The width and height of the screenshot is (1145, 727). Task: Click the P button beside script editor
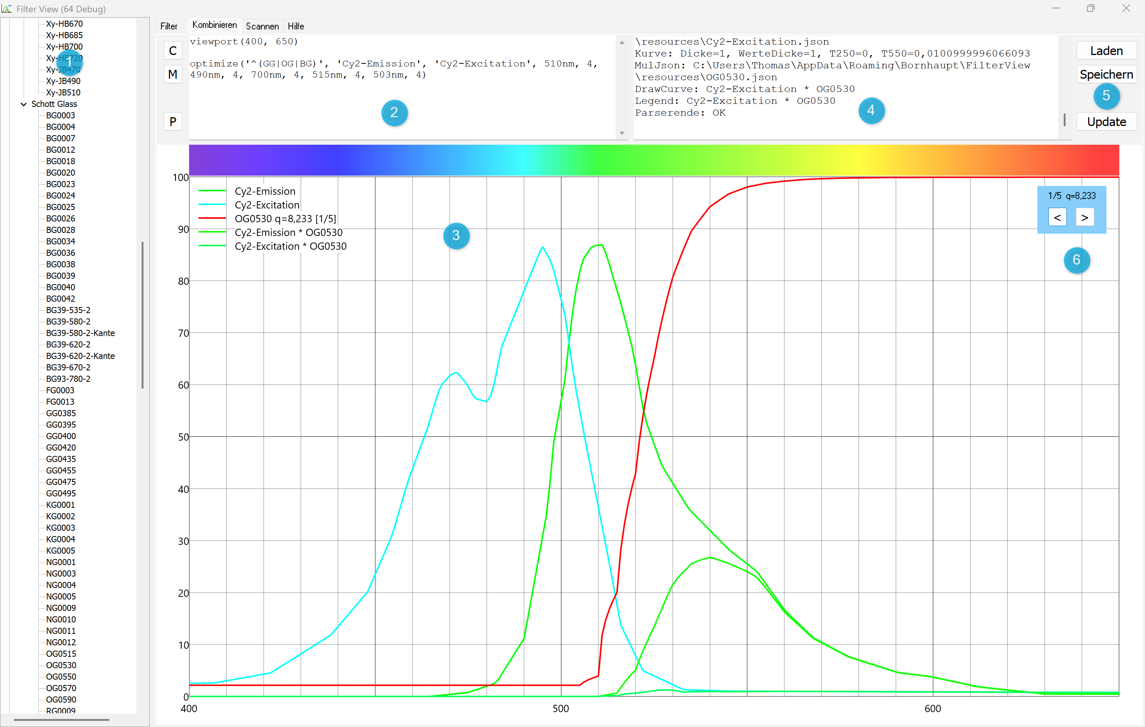click(x=173, y=122)
